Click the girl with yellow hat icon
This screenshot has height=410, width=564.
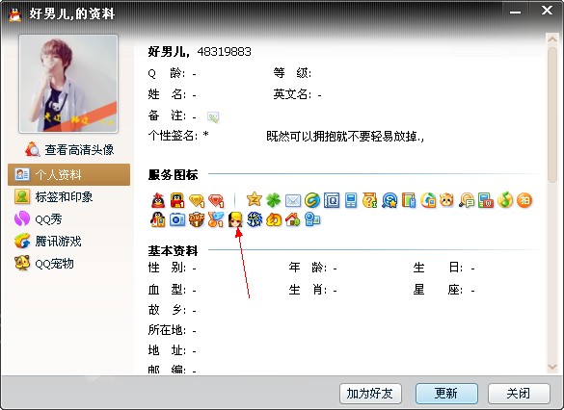point(235,219)
